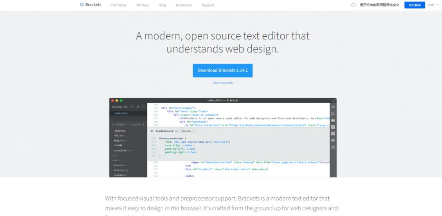
Task: Expand the docs folder in the file tree
Action: coord(116,160)
